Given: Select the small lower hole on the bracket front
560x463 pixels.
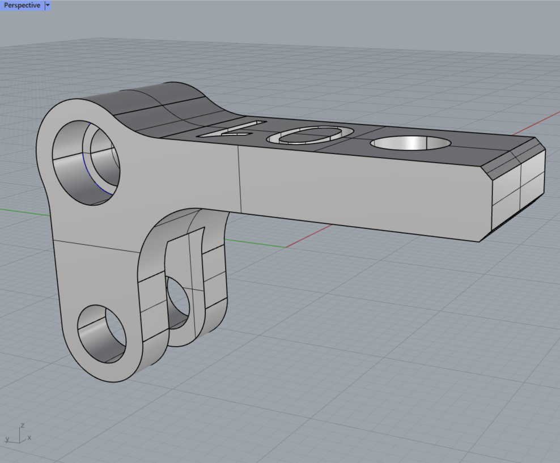Looking at the screenshot, I should 102,334.
